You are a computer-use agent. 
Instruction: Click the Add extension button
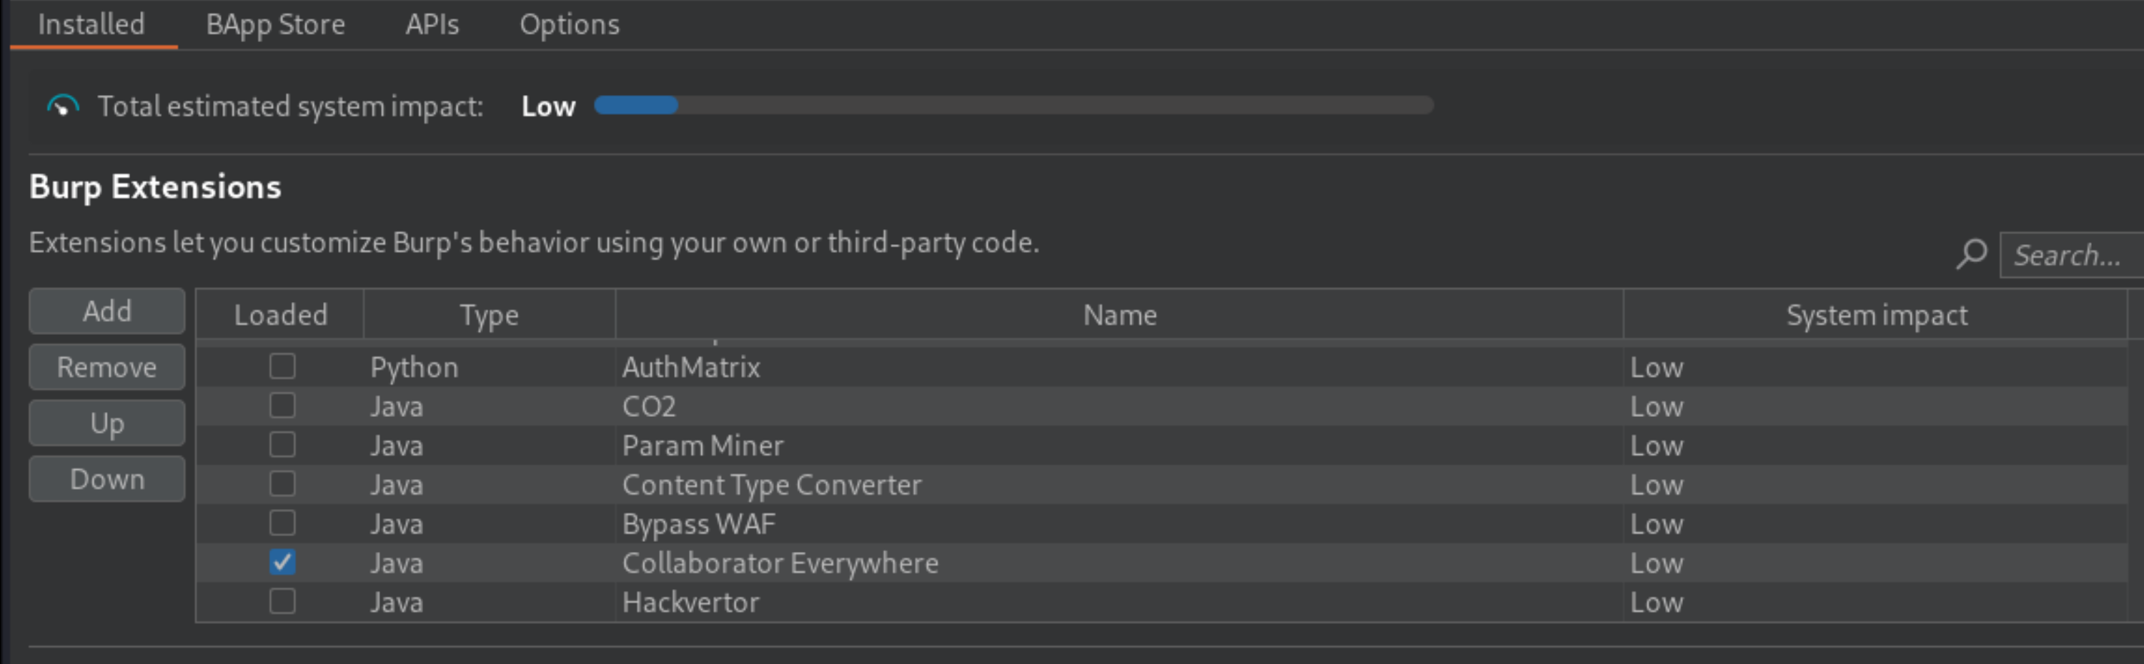[106, 311]
